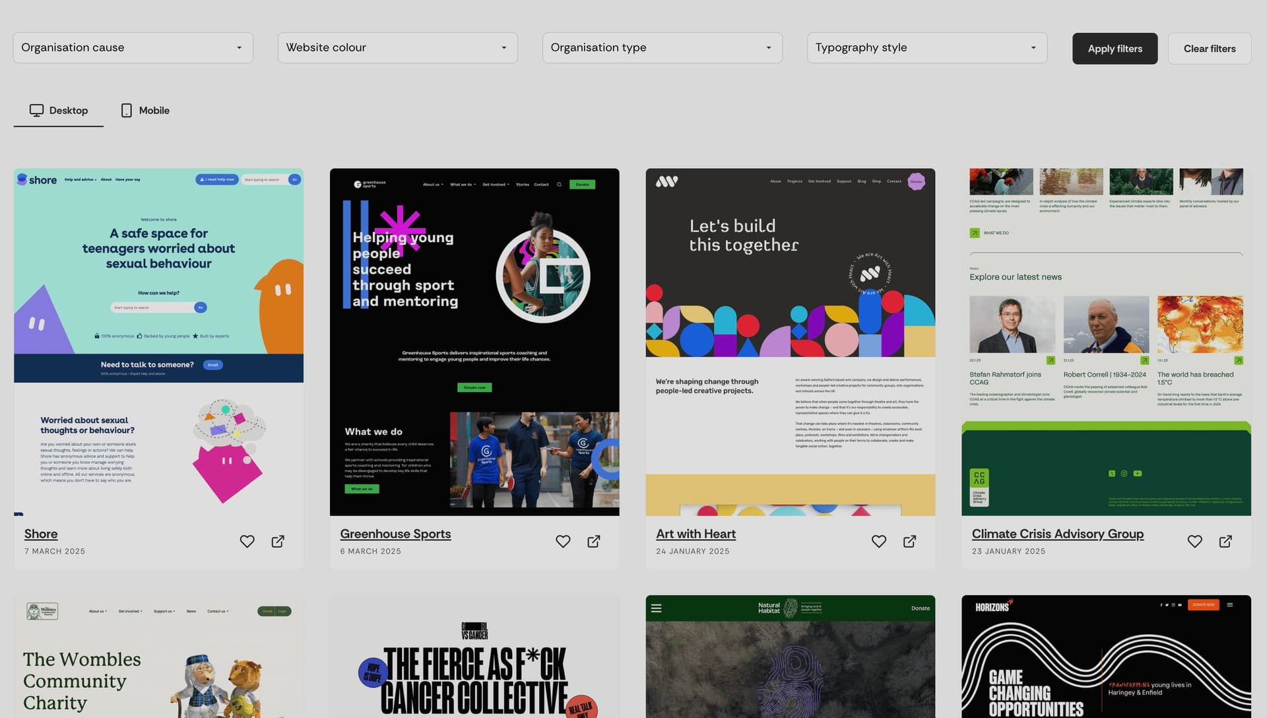Open the Website colour dropdown
Screen dimensions: 1267x718
[x=397, y=48]
